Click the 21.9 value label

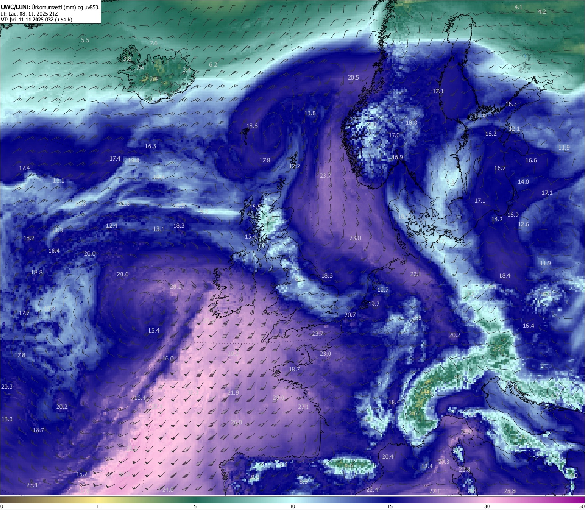pyautogui.click(x=233, y=392)
